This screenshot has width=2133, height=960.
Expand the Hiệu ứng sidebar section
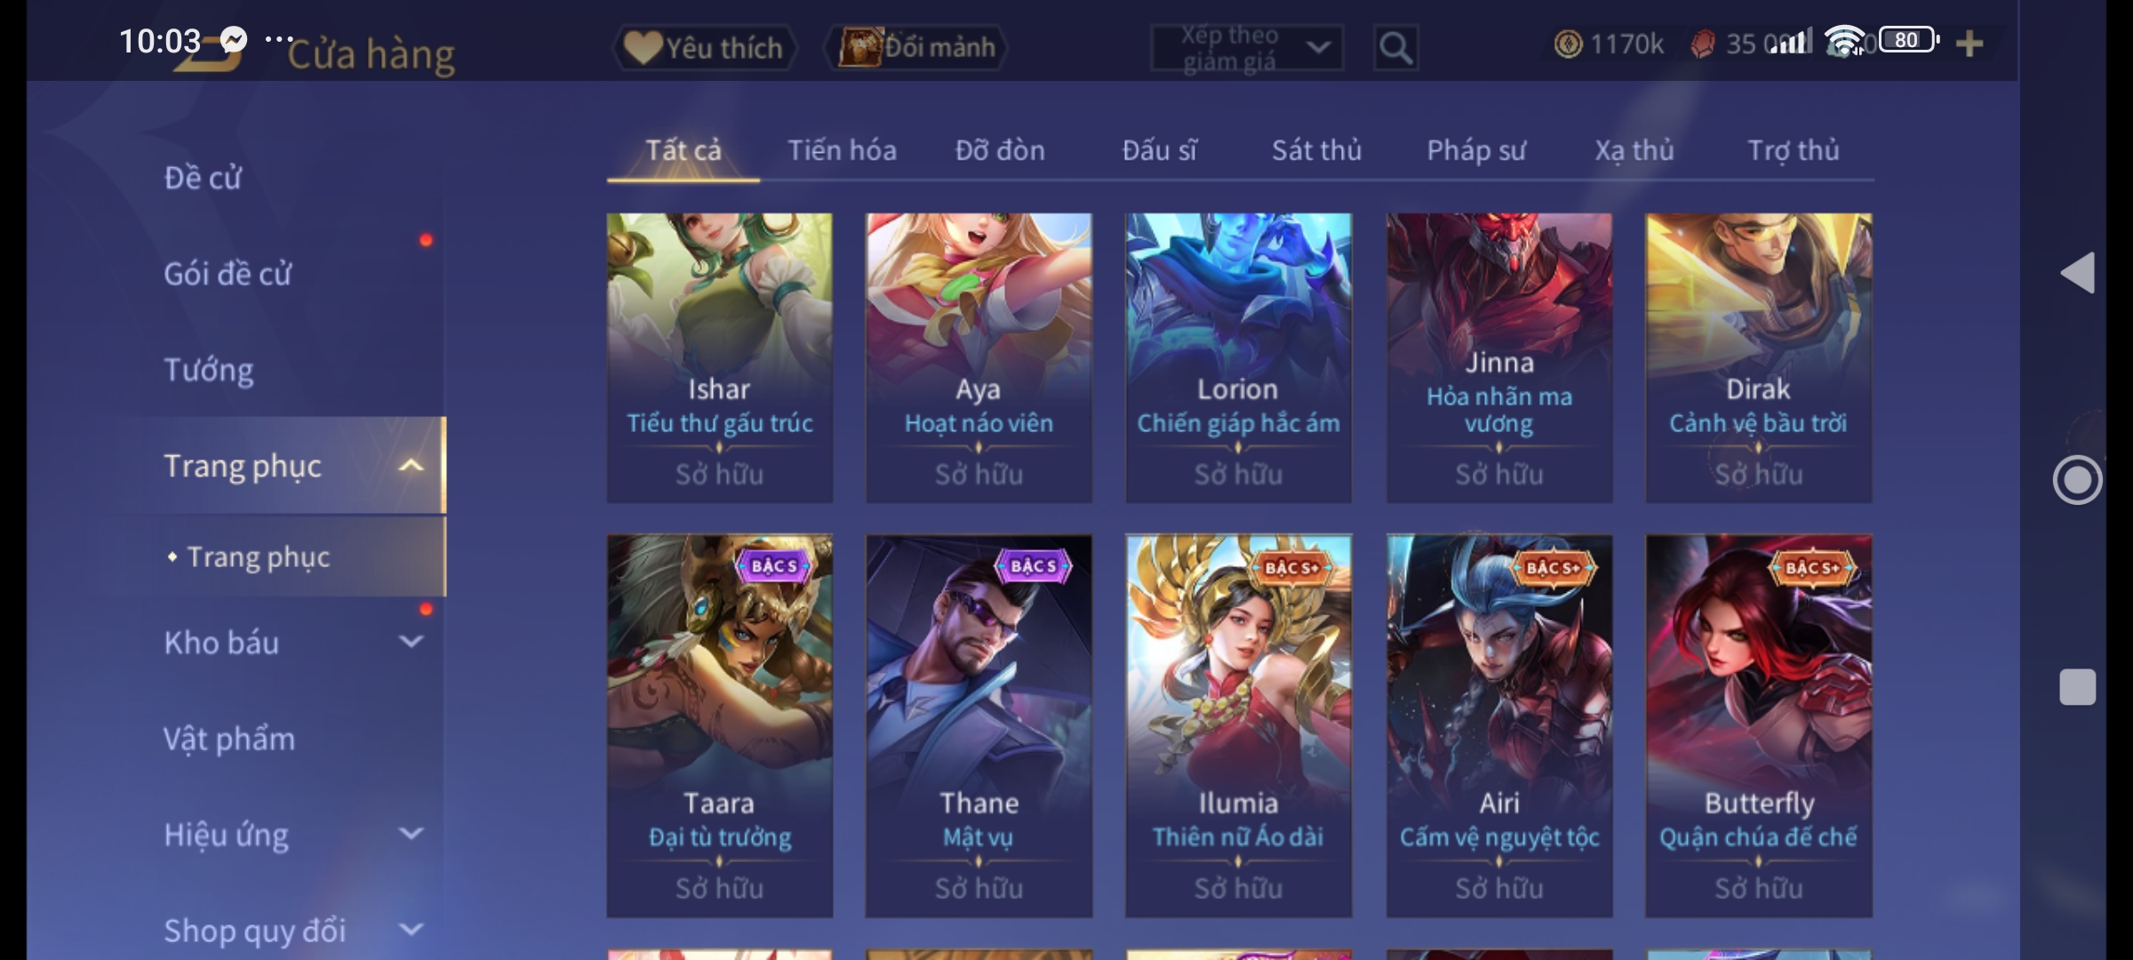pos(411,834)
